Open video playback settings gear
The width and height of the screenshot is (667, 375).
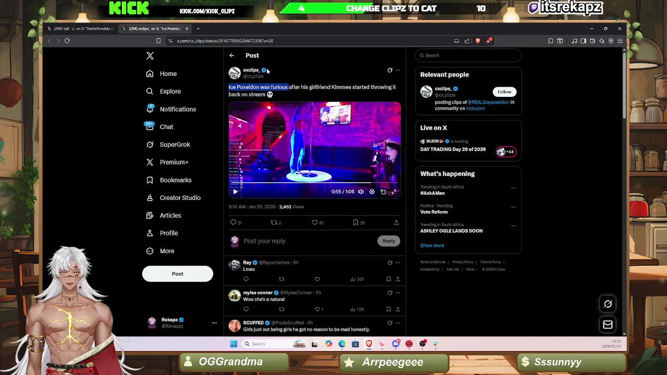click(x=372, y=192)
